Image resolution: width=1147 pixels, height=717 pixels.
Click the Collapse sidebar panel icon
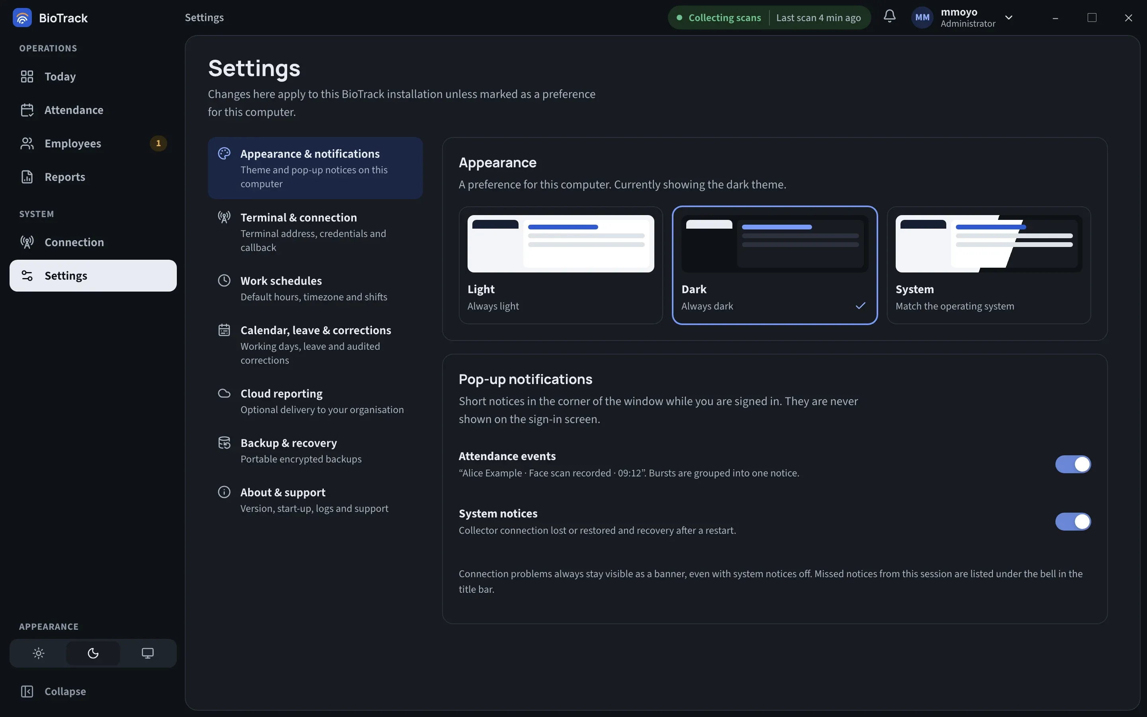coord(27,692)
